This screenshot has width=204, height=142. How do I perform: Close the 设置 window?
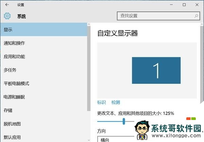(197, 5)
